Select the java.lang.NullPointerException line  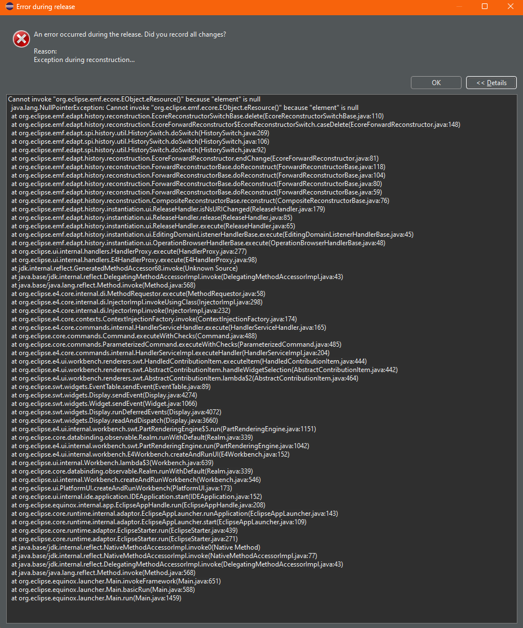pyautogui.click(x=185, y=107)
